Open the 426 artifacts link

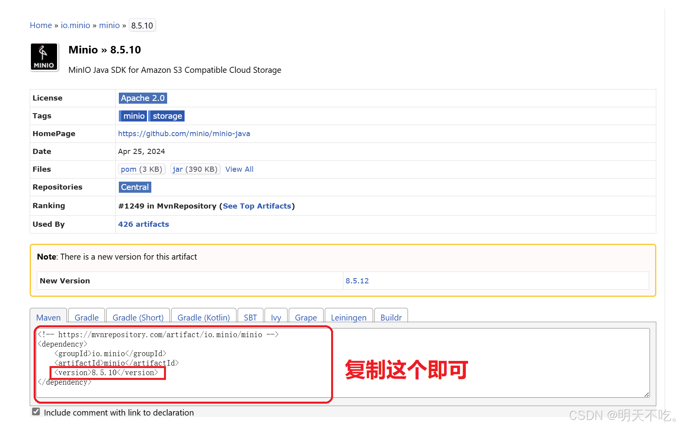pos(143,224)
